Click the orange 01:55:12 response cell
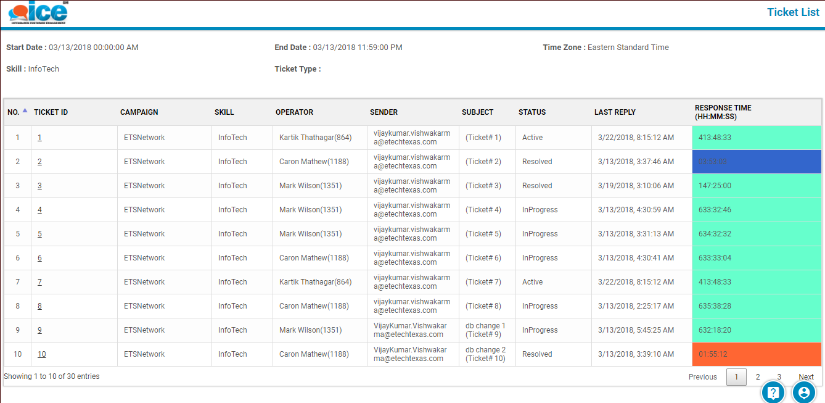This screenshot has height=403, width=825. [757, 354]
